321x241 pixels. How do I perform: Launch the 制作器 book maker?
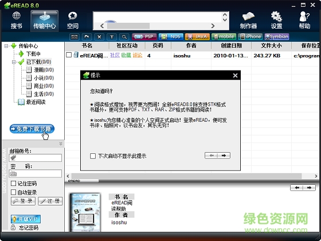pos(248,21)
